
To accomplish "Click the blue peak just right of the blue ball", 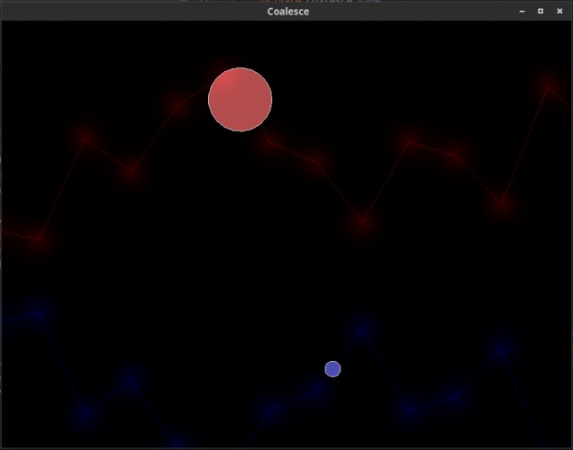I will pos(362,330).
